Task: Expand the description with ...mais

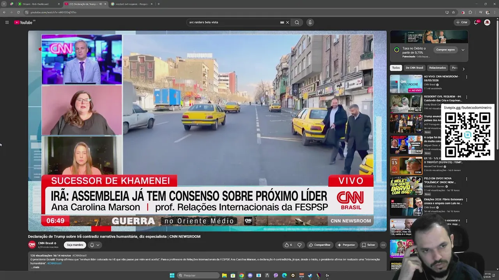Action: pos(35,267)
